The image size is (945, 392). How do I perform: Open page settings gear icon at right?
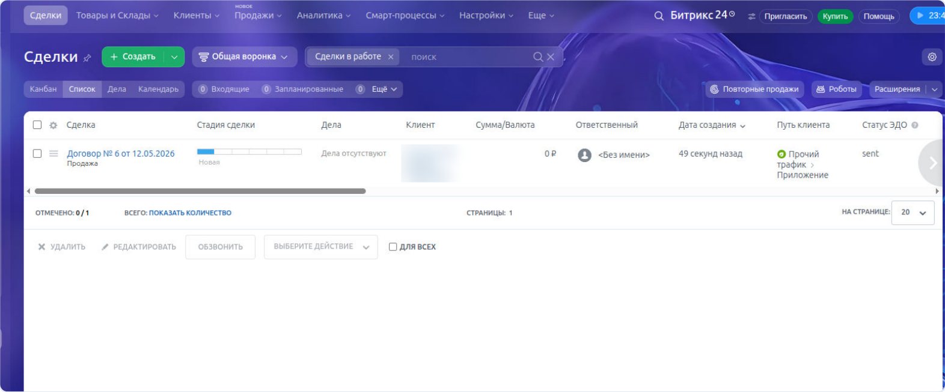[x=932, y=57]
